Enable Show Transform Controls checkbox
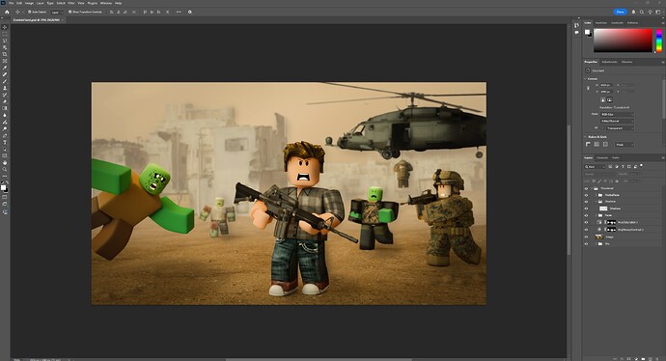 (70, 12)
